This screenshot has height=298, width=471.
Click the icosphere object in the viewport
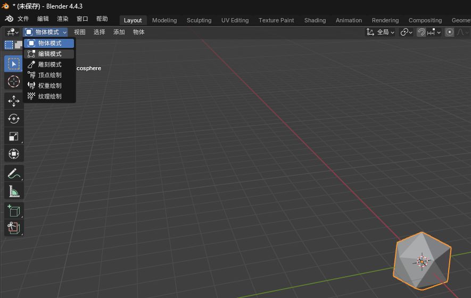422,260
